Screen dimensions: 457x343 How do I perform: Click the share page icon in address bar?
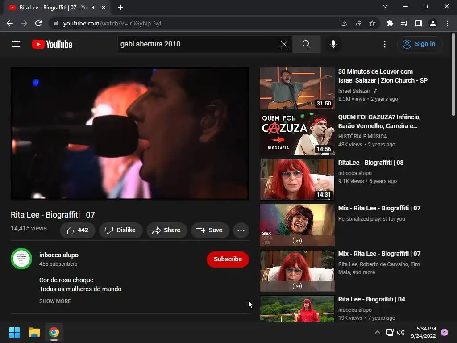358,23
